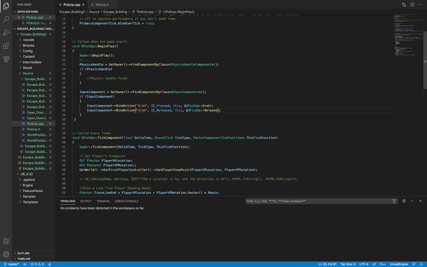Maximize the panel with the chevron toggle
Viewport: 427px width, 267px height.
point(412,201)
